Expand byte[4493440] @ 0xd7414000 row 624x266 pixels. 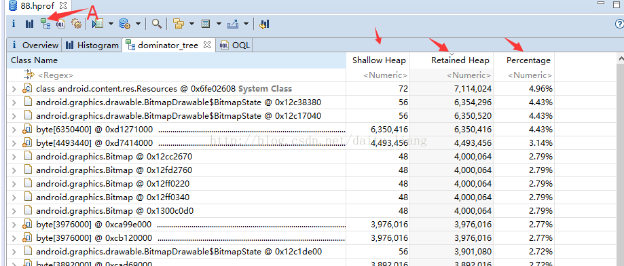point(14,142)
